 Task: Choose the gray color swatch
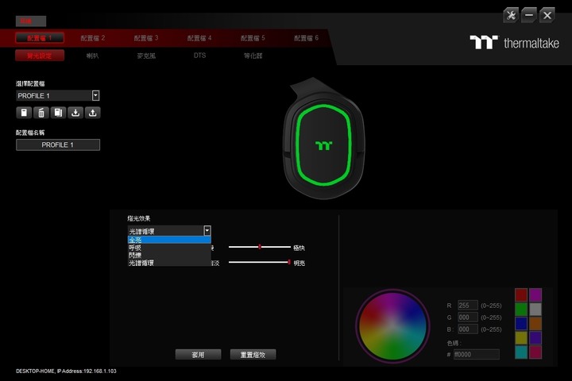click(535, 309)
